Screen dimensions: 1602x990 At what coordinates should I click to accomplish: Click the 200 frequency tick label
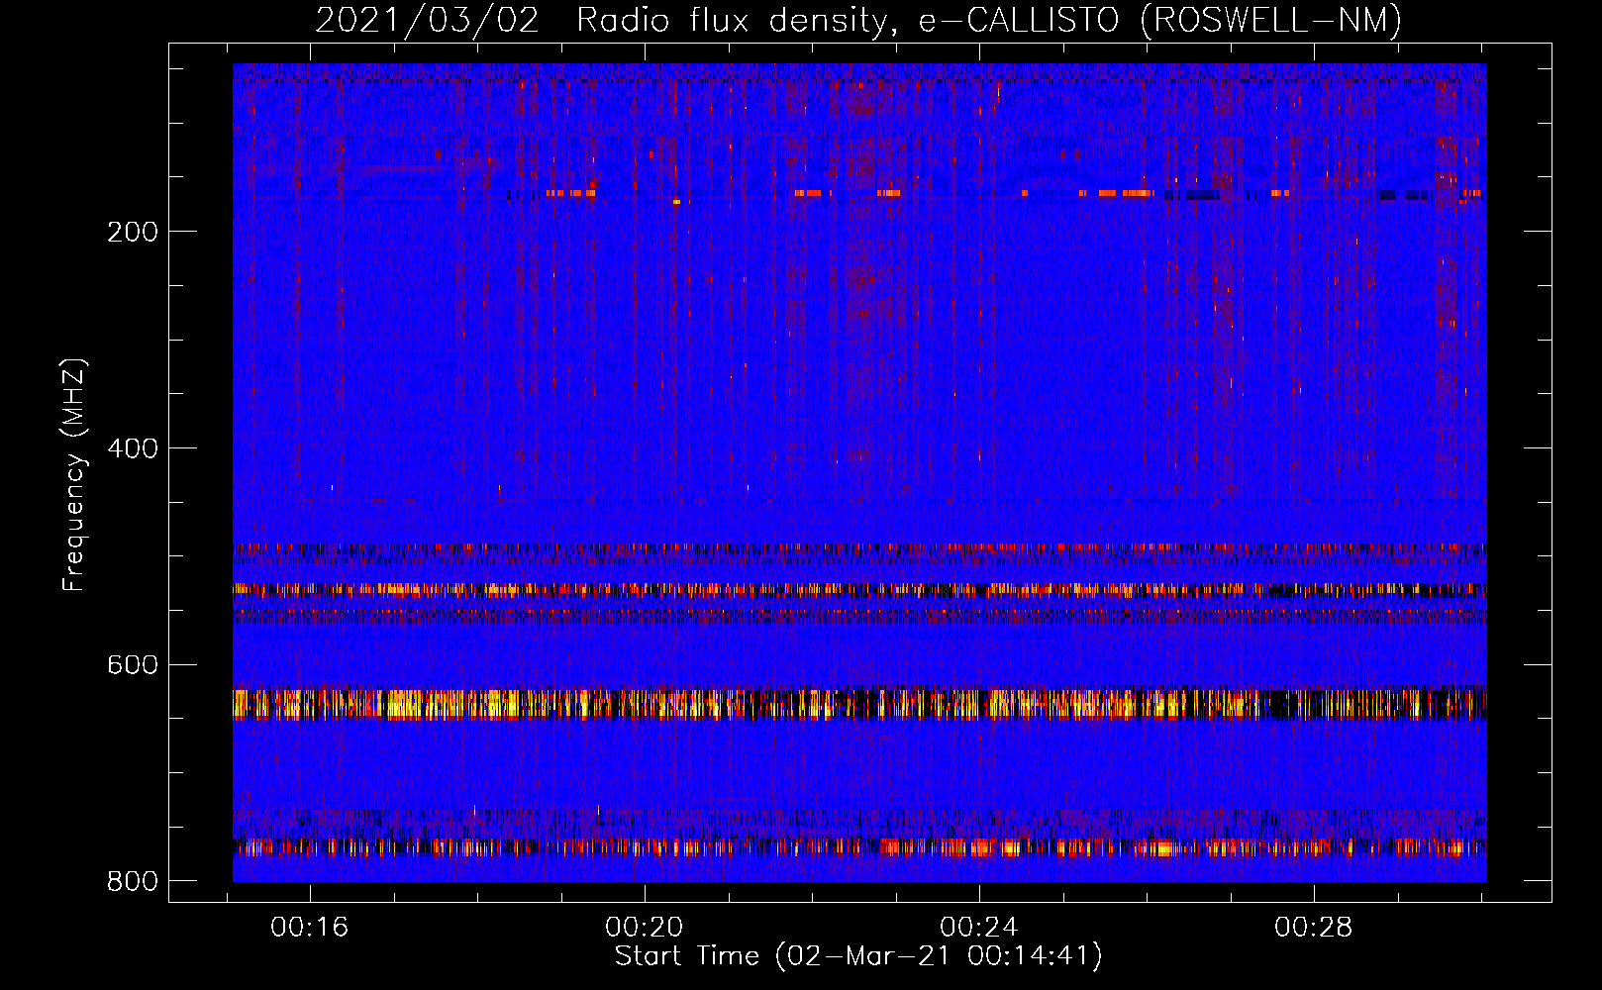pos(133,232)
